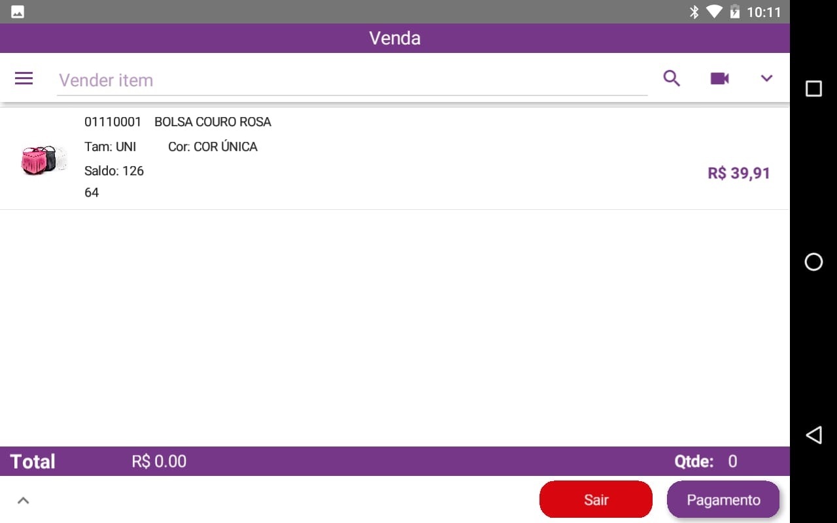
Task: Click the R$ 39,91 price
Action: tap(739, 173)
